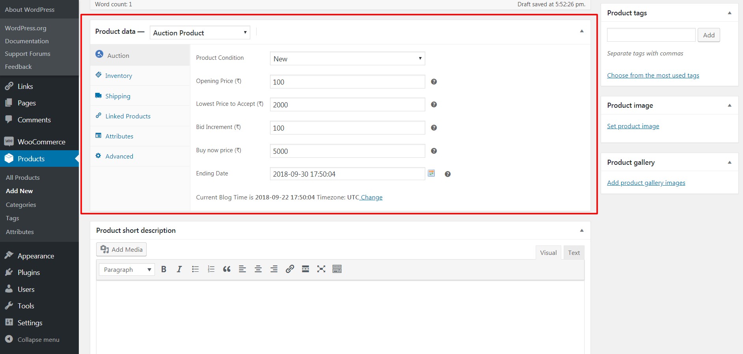Open the product type dropdown
The height and width of the screenshot is (354, 743).
(200, 33)
